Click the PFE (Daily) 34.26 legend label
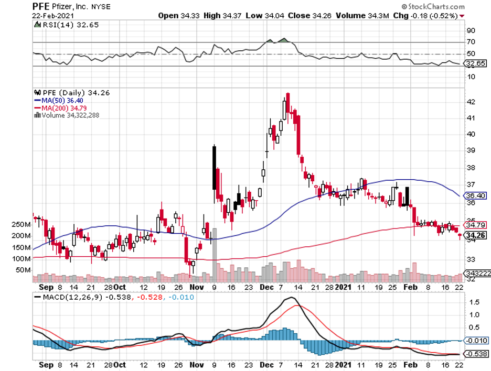 coord(76,93)
